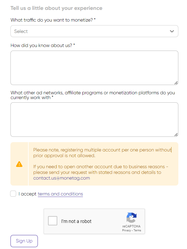Screen dimensions: 187x249
Task: Check the 'I accept' terms checkbox
Action: tap(13, 194)
